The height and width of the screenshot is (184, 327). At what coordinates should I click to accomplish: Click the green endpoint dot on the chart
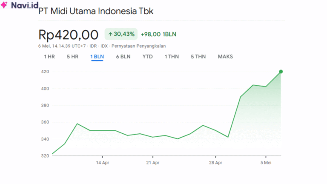(x=281, y=72)
